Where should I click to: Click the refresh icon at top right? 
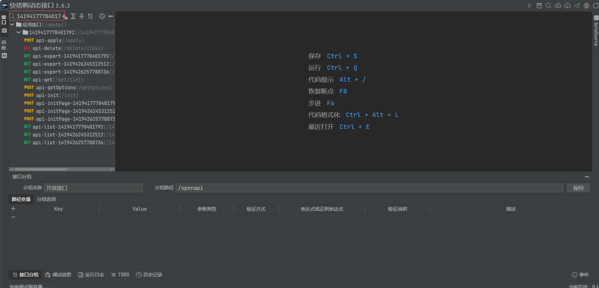pyautogui.click(x=596, y=6)
